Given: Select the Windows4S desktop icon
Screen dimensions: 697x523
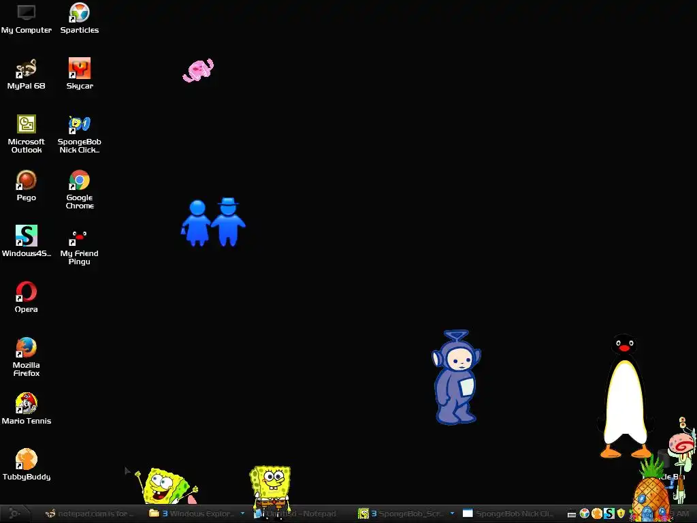Looking at the screenshot, I should [x=27, y=242].
